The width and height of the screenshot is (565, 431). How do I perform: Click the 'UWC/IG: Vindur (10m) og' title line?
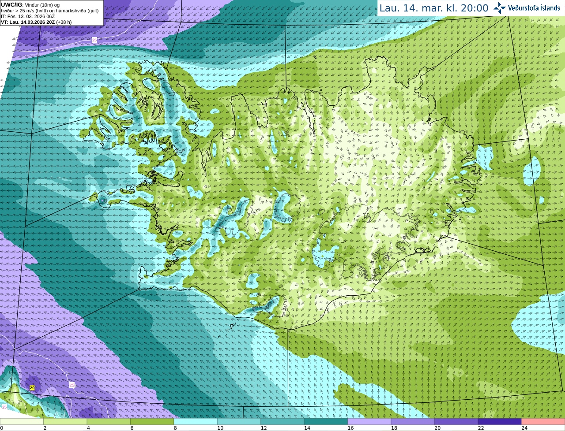(30, 5)
